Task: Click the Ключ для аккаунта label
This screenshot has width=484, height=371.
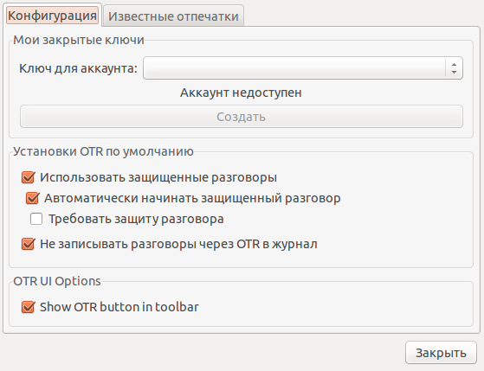Action: point(78,68)
